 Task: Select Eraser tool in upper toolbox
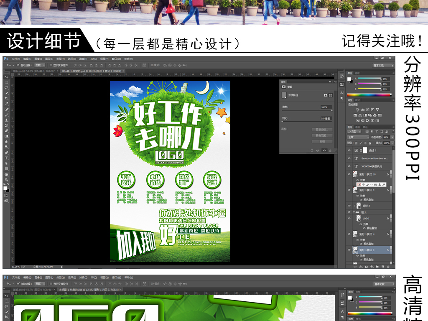click(6, 131)
